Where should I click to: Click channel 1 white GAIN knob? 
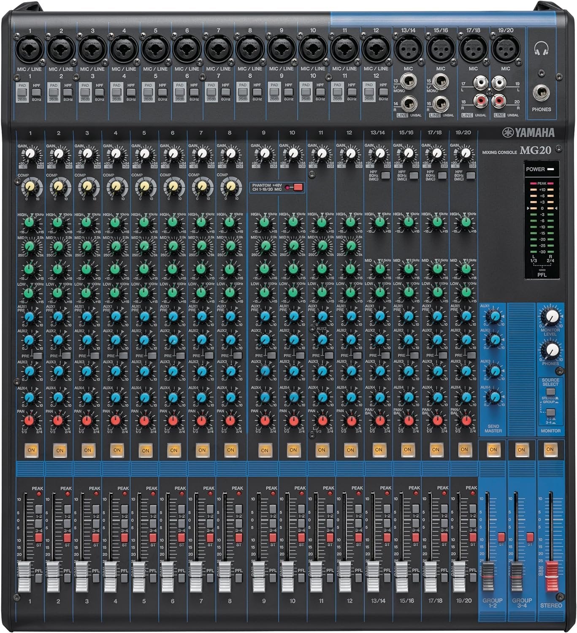coord(30,154)
